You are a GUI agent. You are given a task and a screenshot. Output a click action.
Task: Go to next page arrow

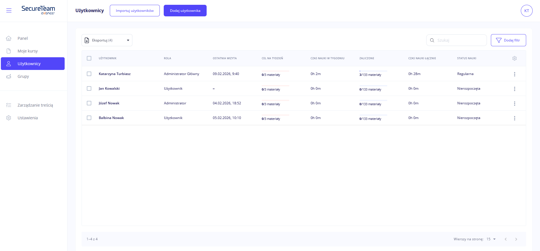pyautogui.click(x=516, y=239)
